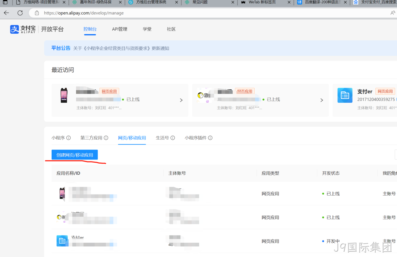The height and width of the screenshot is (257, 397).
Task: Open the API管理 navigation item
Action: (120, 29)
